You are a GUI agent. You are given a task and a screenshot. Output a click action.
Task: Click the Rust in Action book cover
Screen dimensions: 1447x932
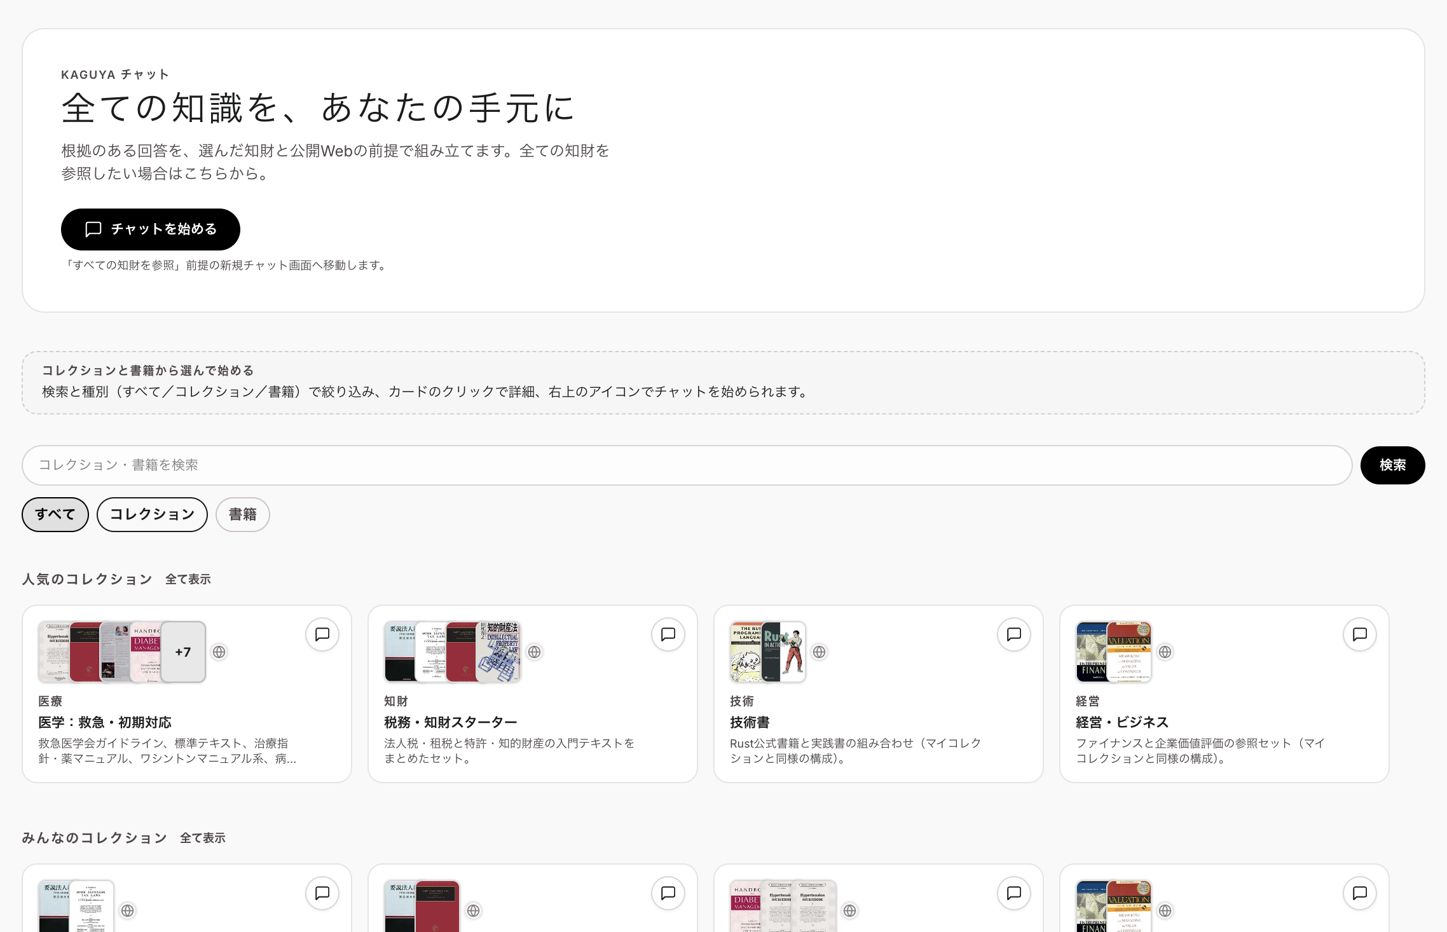tap(784, 652)
